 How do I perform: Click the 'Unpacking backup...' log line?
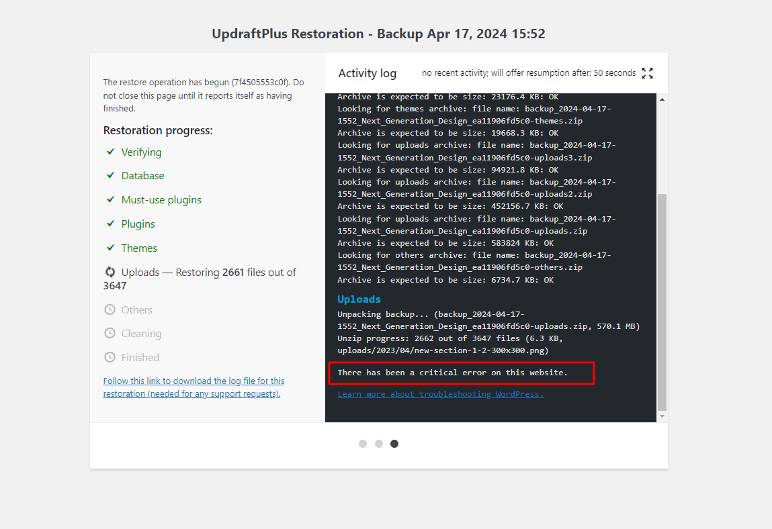tap(488, 320)
